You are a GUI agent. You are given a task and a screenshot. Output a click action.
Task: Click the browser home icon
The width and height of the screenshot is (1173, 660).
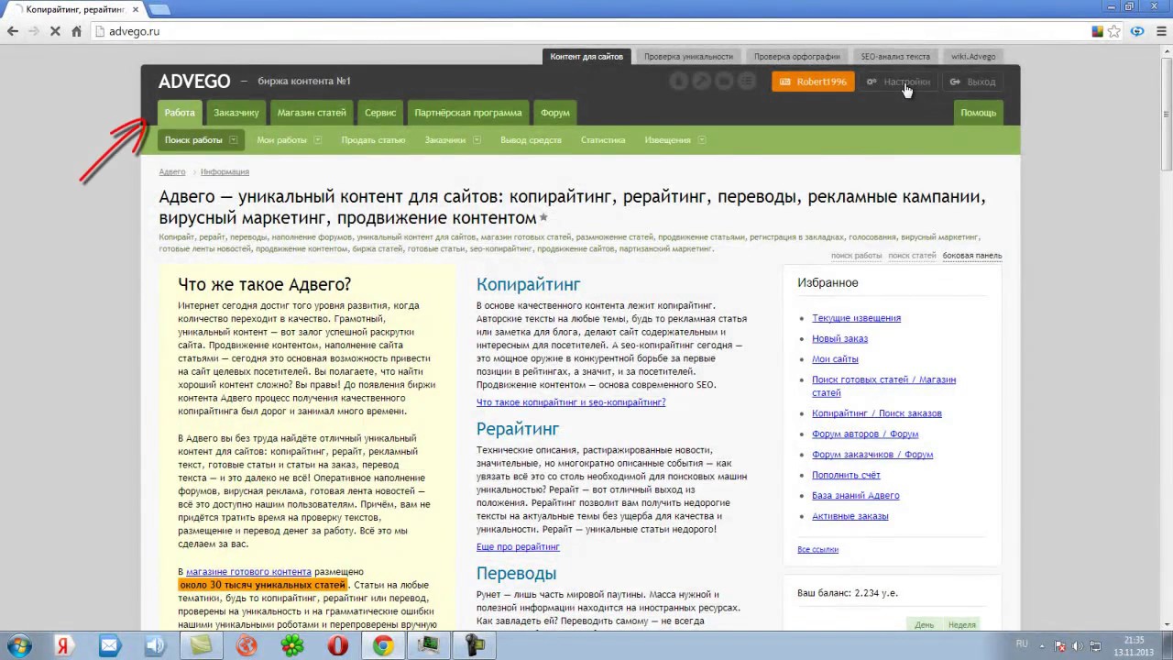(77, 31)
